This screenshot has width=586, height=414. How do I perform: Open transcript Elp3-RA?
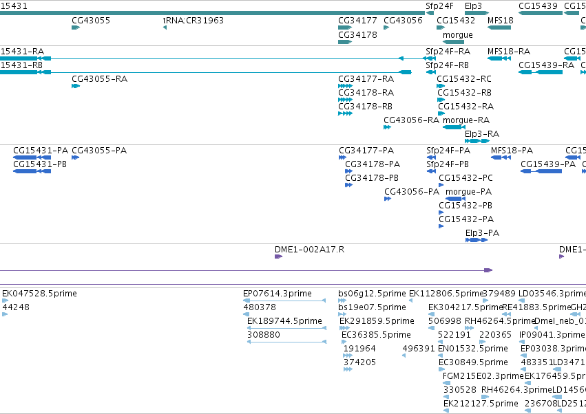pyautogui.click(x=482, y=133)
